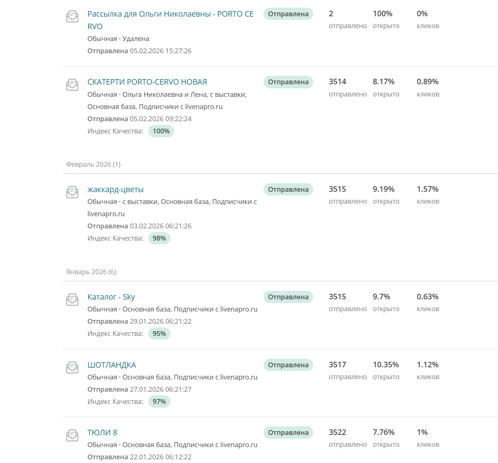Select the Январь 2026 (6) group header
This screenshot has height=463, width=498.
[91, 272]
